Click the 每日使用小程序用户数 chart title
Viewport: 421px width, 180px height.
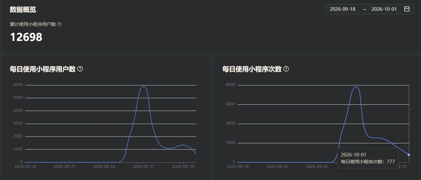pos(43,69)
